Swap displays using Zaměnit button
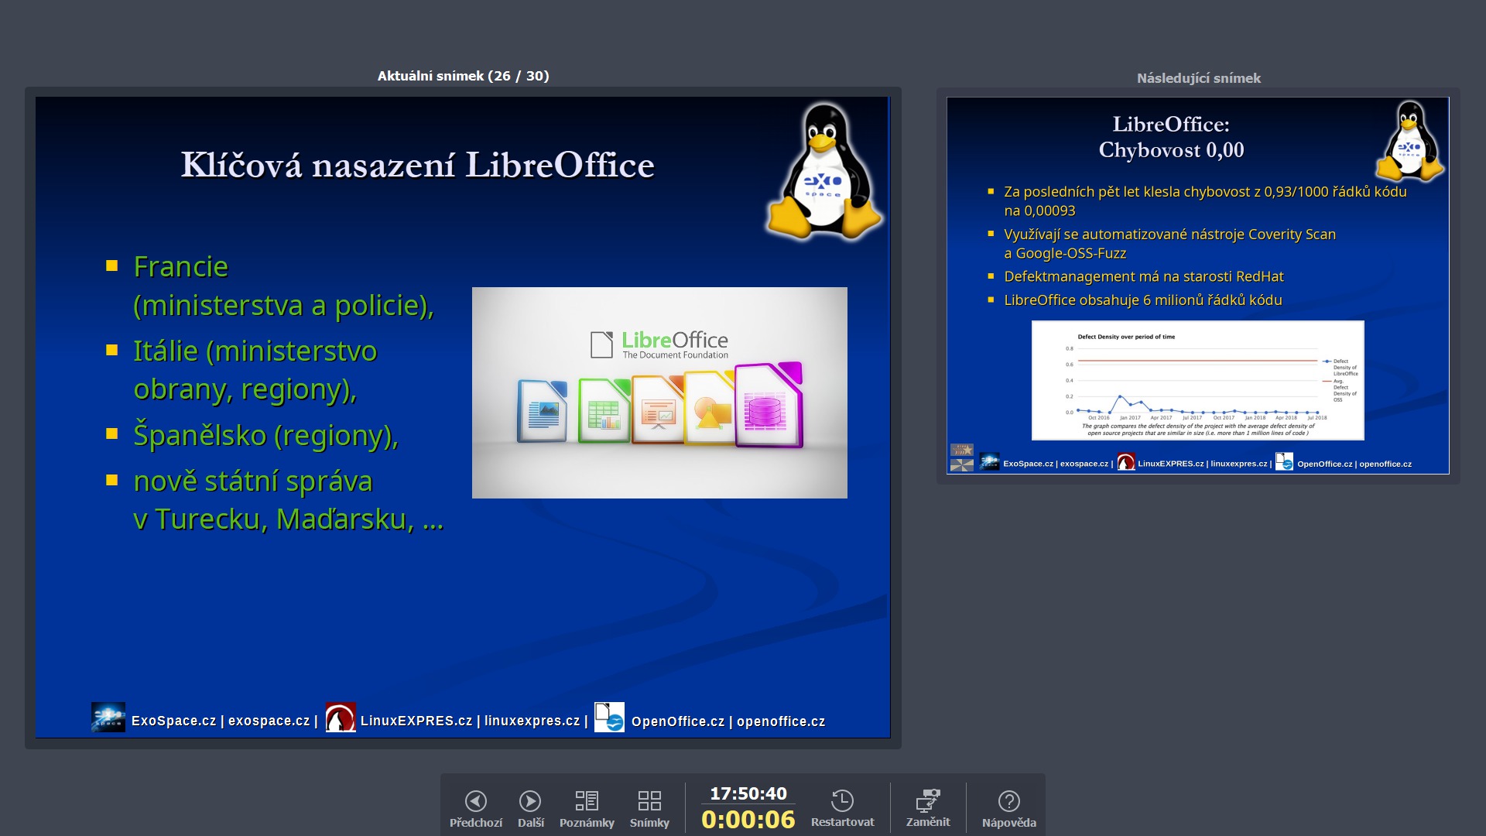The height and width of the screenshot is (836, 1486). [x=928, y=809]
